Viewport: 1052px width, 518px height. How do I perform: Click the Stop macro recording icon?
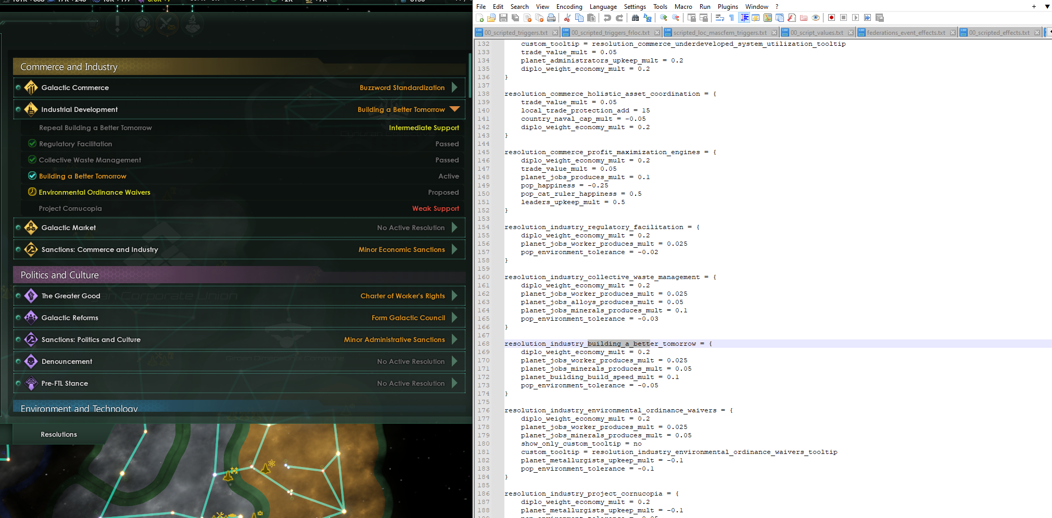click(x=844, y=18)
